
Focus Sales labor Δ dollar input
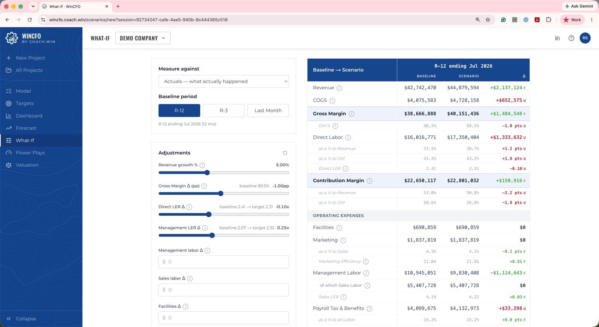coord(224,290)
